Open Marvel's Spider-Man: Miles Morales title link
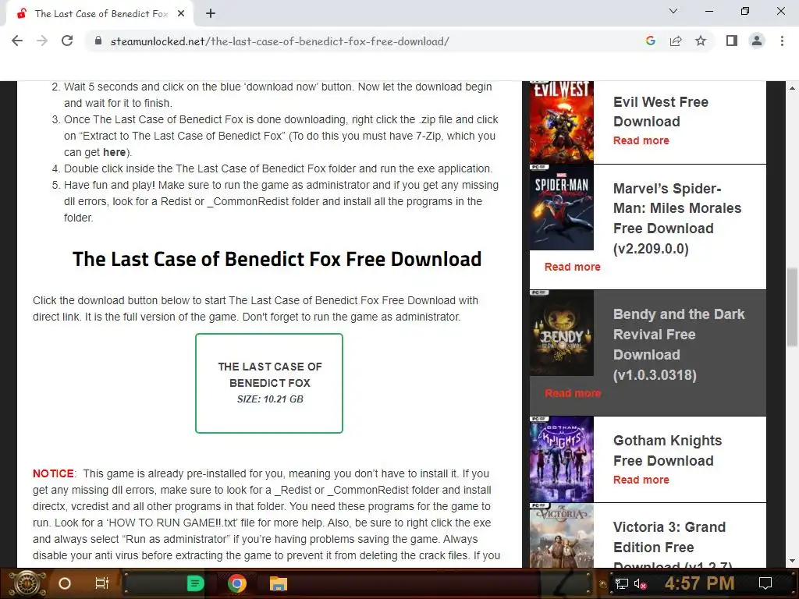The width and height of the screenshot is (799, 599). pyautogui.click(x=677, y=218)
